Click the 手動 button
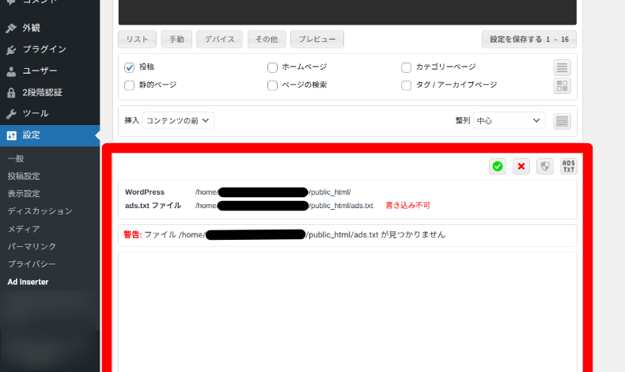The image size is (625, 372). 176,39
